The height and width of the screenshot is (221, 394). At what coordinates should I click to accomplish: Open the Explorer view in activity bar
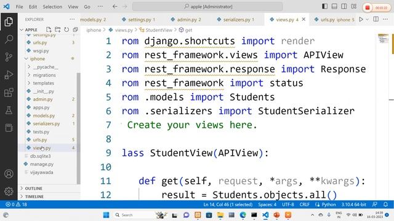(9, 22)
